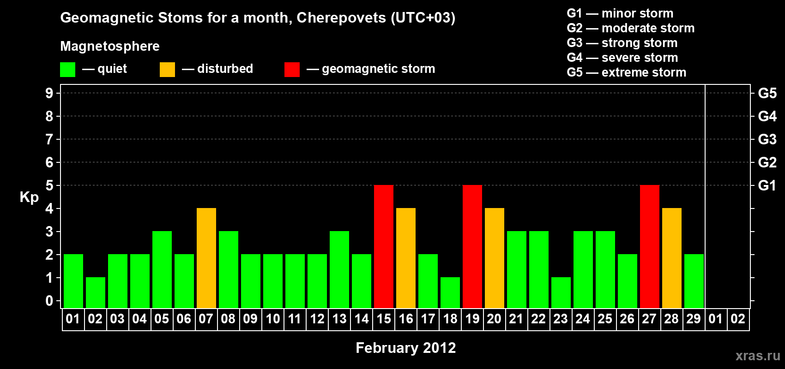The width and height of the screenshot is (785, 369).
Task: Click the red geomagnetic storm legend swatch
Action: 292,70
